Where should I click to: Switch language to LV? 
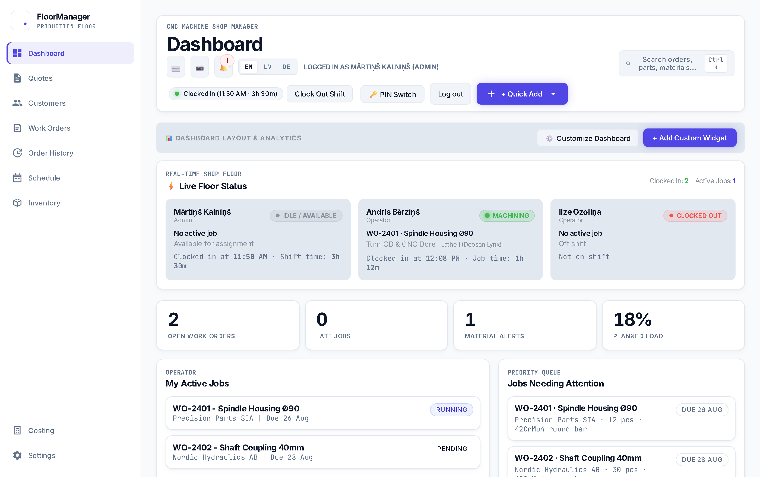pos(268,67)
